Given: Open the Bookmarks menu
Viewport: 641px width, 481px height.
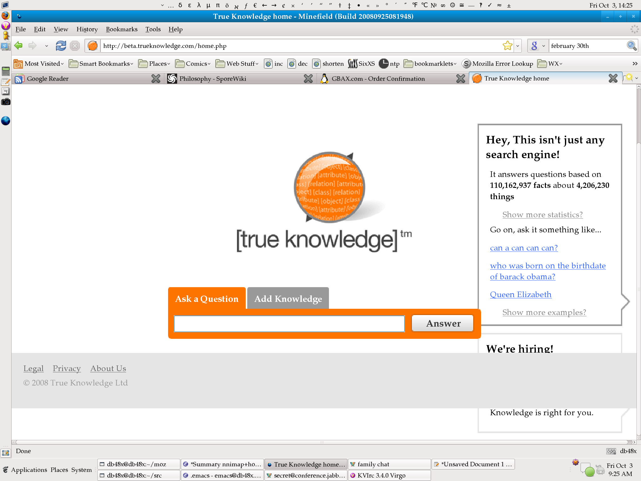Looking at the screenshot, I should (x=122, y=29).
